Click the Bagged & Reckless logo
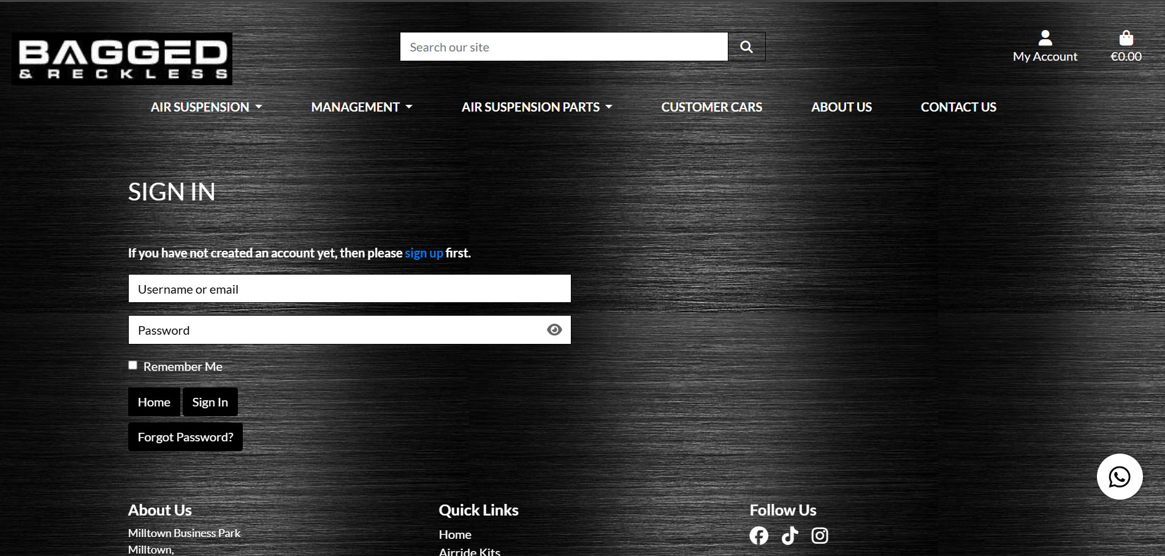Viewport: 1165px width, 556px height. [x=122, y=58]
